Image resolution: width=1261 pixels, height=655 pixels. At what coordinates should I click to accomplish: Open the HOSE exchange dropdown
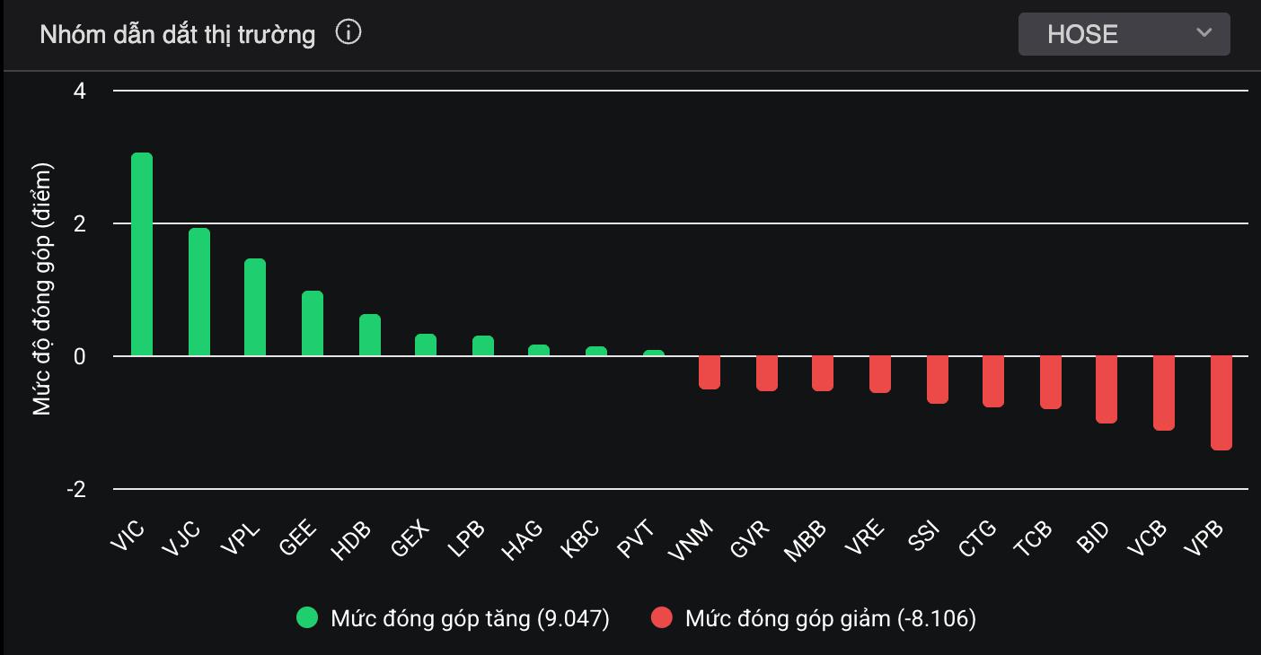tap(1123, 35)
